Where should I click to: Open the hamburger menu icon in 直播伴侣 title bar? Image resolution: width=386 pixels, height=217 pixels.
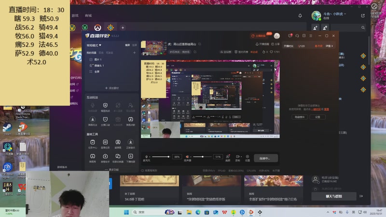(x=311, y=36)
